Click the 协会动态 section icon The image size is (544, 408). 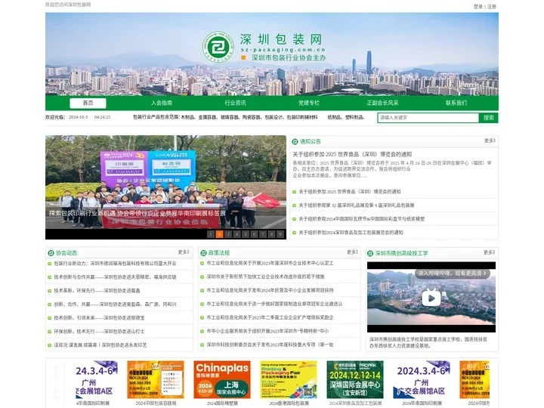[51, 253]
